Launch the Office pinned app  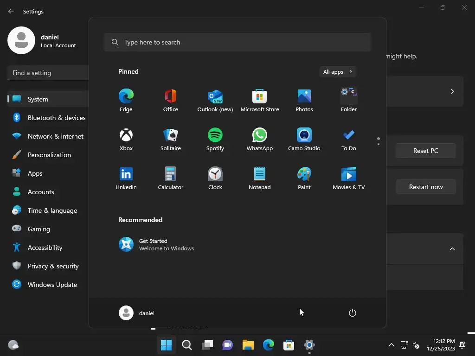point(171,101)
